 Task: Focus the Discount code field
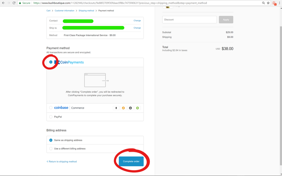[189, 20]
